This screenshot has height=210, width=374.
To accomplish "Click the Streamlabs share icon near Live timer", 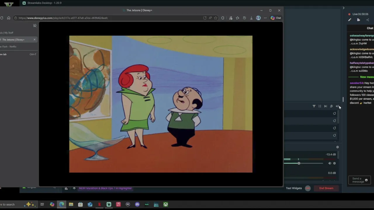I will [368, 20].
